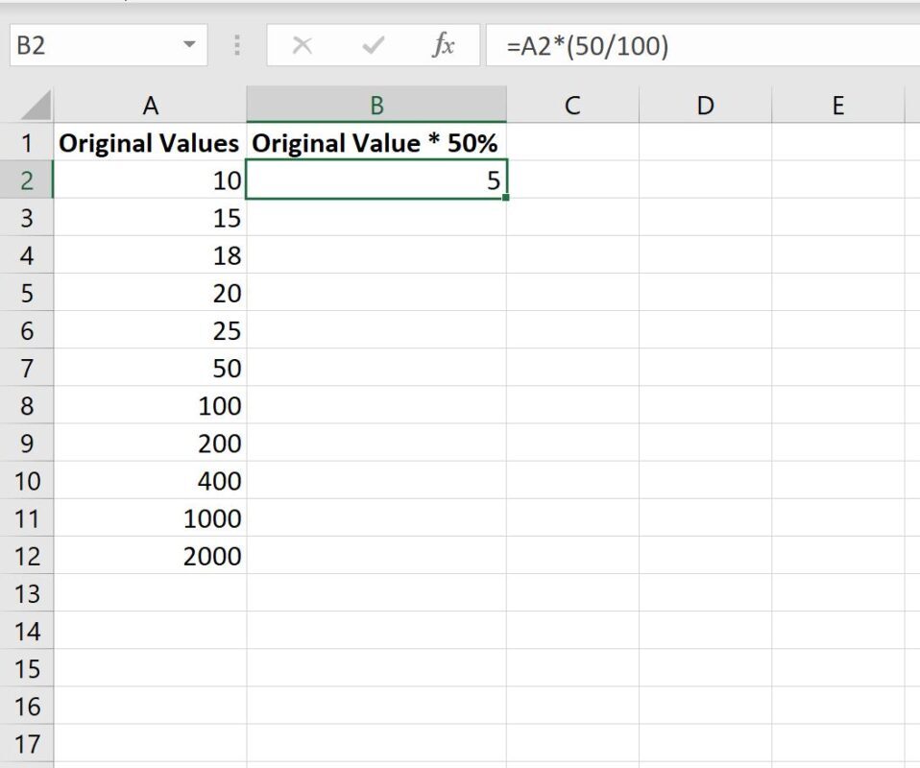Image resolution: width=920 pixels, height=768 pixels.
Task: Click the fill handle of cell B2
Action: [x=506, y=198]
